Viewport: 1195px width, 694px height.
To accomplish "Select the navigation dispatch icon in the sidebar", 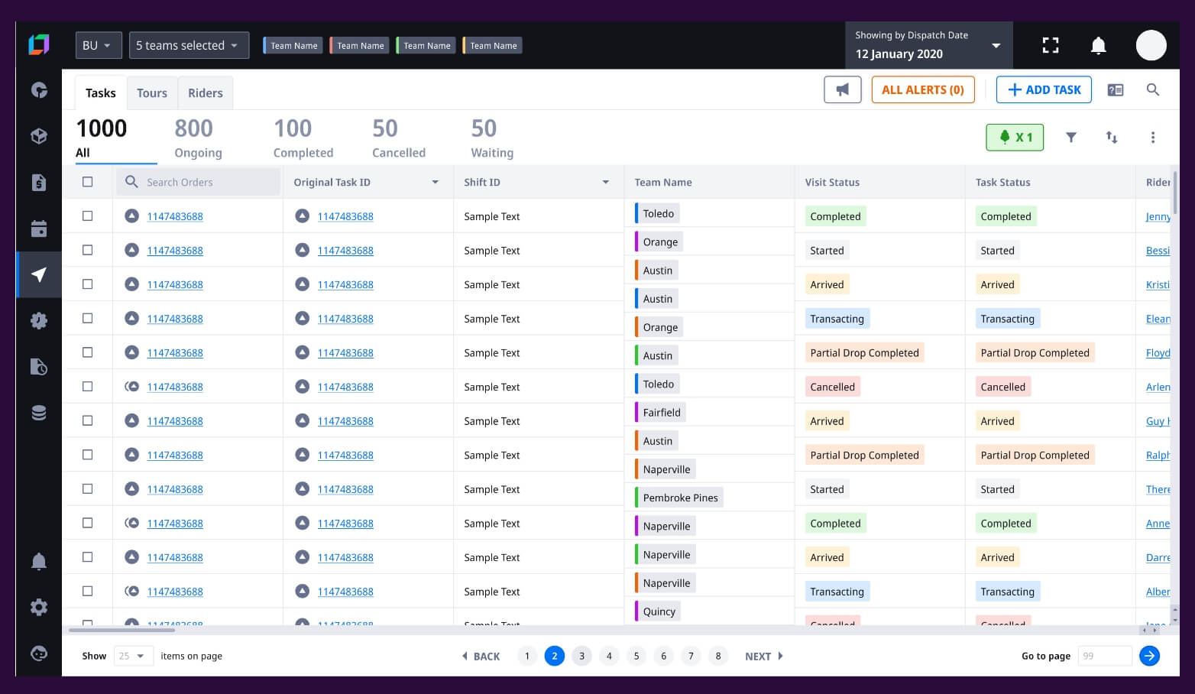I will (39, 274).
